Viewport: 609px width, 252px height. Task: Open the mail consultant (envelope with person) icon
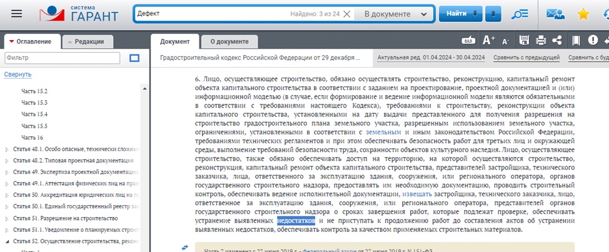pos(555,14)
